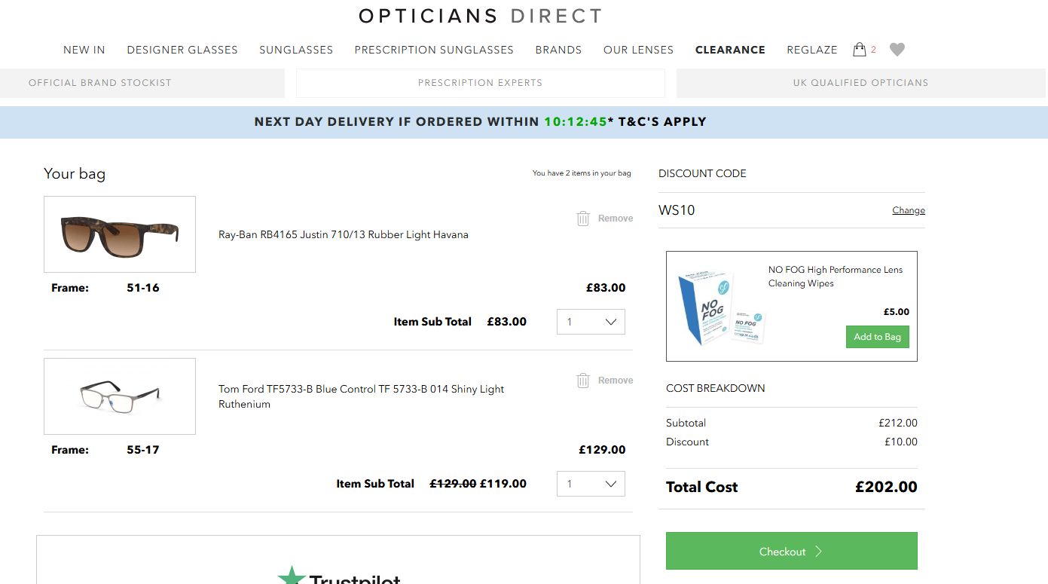Select the Prescription Experts banner tab
The height and width of the screenshot is (584, 1048).
point(480,83)
